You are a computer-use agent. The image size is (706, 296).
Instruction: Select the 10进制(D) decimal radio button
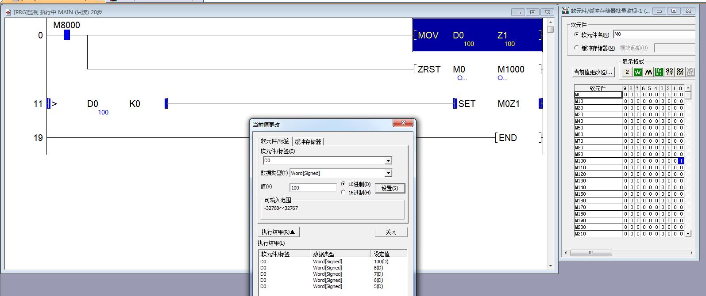tap(343, 184)
